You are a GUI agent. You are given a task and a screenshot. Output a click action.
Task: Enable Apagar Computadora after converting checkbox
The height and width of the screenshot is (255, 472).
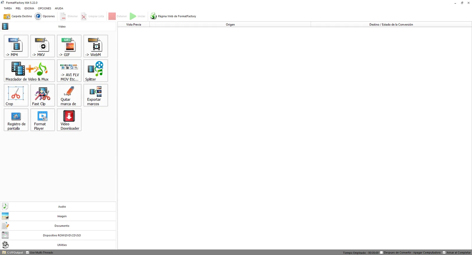[381, 253]
